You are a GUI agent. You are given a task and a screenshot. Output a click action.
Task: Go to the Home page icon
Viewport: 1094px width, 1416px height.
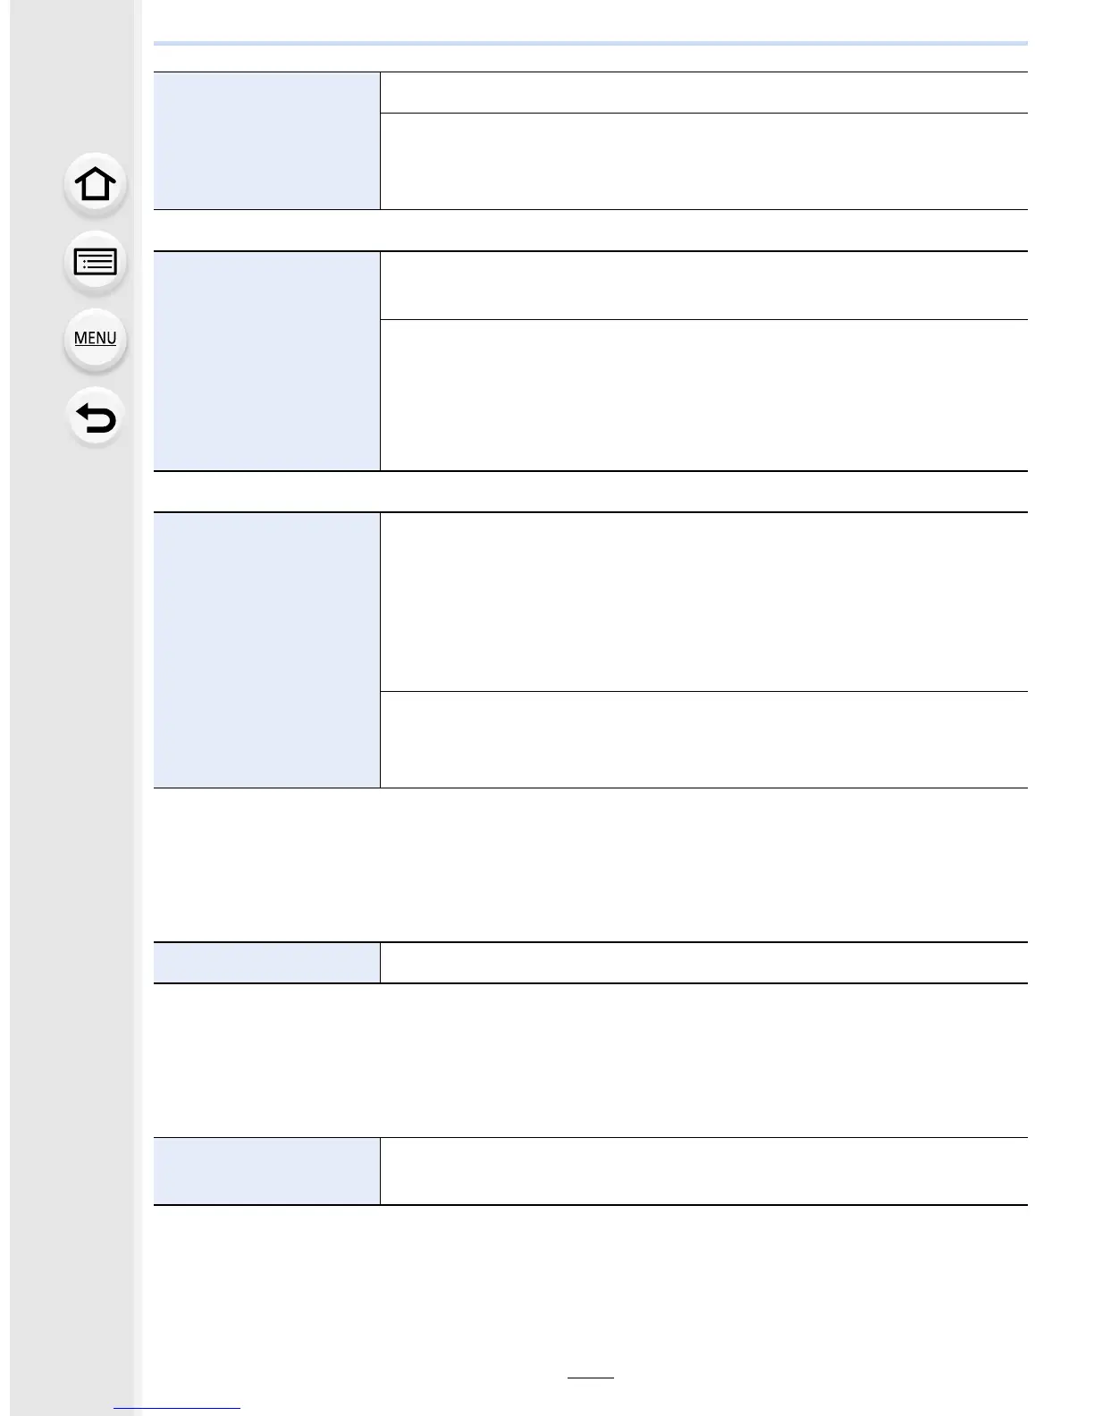click(95, 184)
